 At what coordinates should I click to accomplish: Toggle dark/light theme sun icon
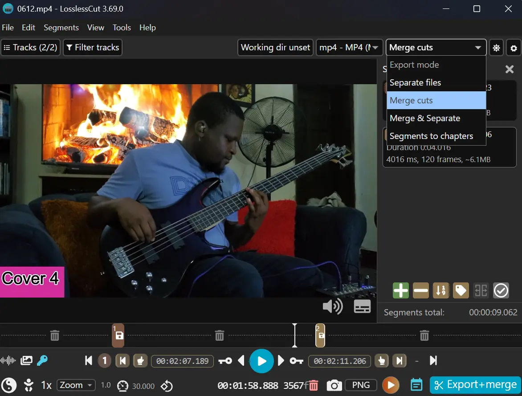[x=496, y=48]
